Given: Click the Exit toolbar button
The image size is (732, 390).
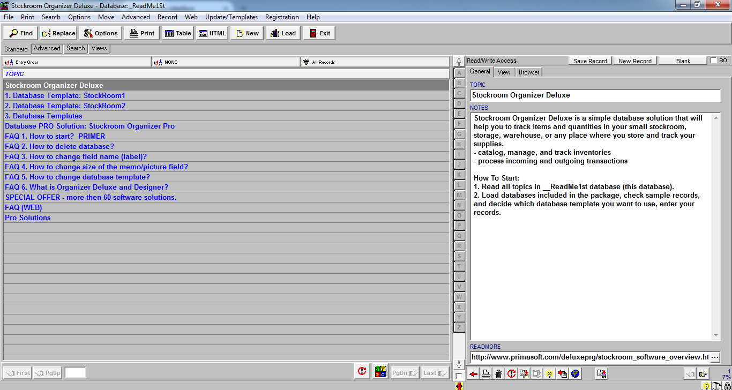Looking at the screenshot, I should click(x=319, y=33).
